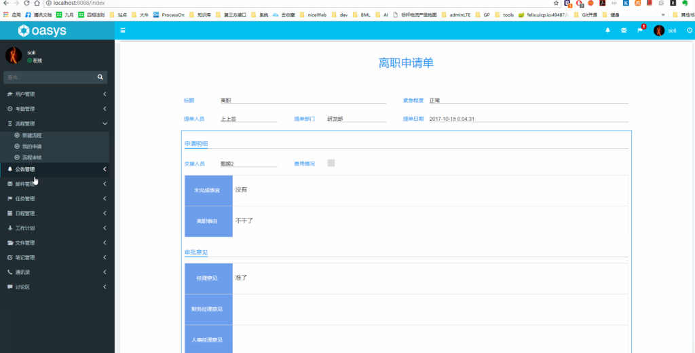695x353 pixels.
Task: Open the niceWeb bookmark folder
Action: click(313, 15)
